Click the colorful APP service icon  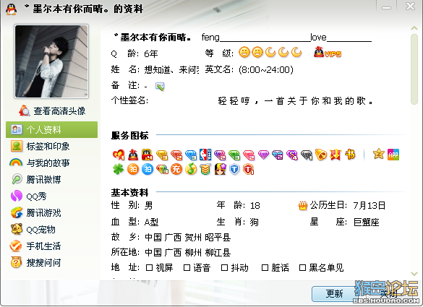pos(393,155)
